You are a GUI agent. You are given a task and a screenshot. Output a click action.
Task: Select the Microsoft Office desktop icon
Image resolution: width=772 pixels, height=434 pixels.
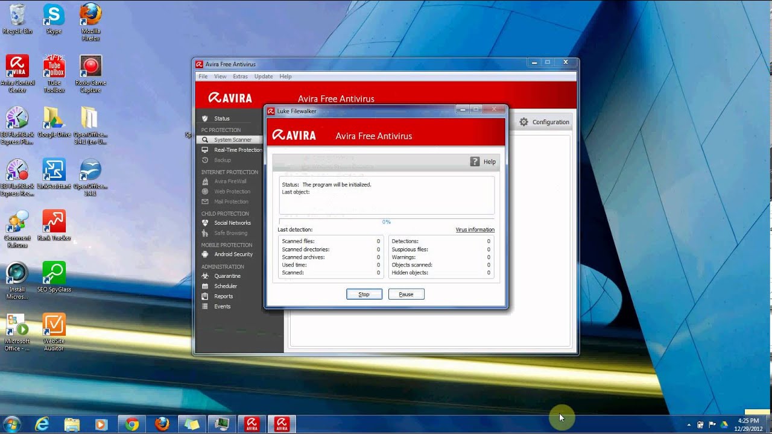[17, 332]
